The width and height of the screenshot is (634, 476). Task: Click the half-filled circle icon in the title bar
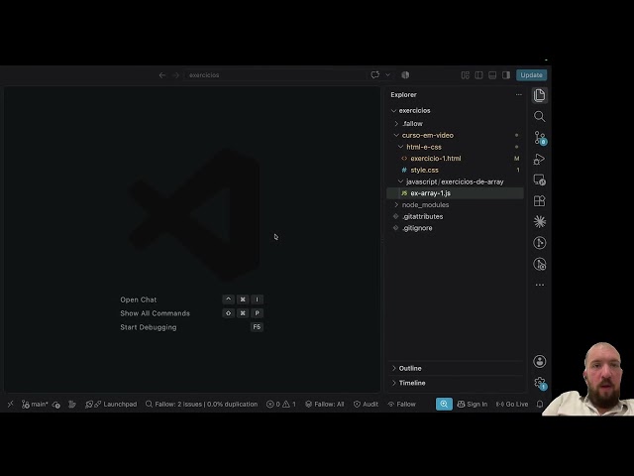click(x=405, y=75)
